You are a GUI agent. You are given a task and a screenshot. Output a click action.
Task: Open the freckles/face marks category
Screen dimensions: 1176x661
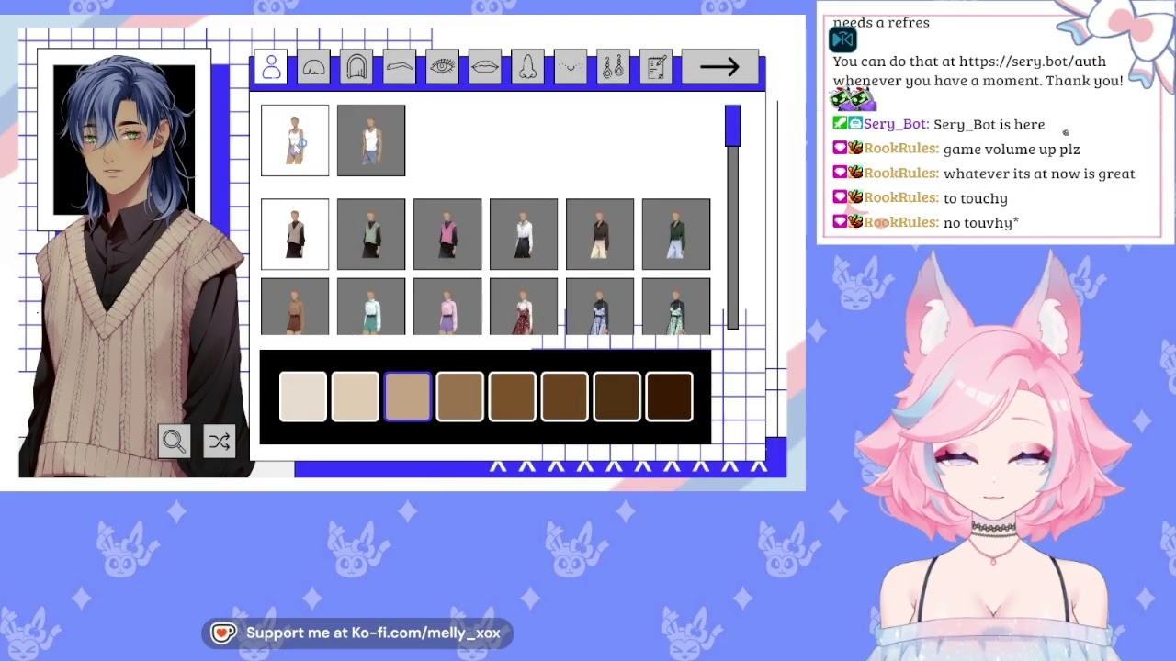pos(571,67)
